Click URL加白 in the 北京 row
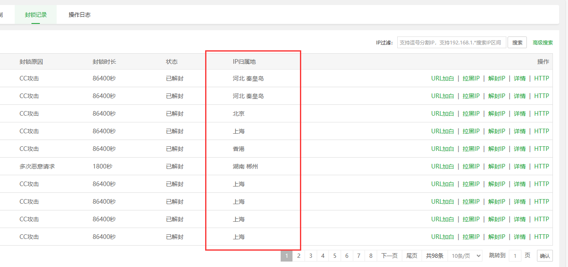Viewport: 568px width, 267px height. pyautogui.click(x=443, y=114)
